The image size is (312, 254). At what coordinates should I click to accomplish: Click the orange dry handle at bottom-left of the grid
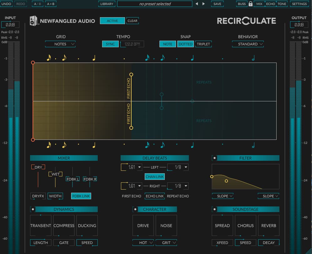tap(33, 140)
